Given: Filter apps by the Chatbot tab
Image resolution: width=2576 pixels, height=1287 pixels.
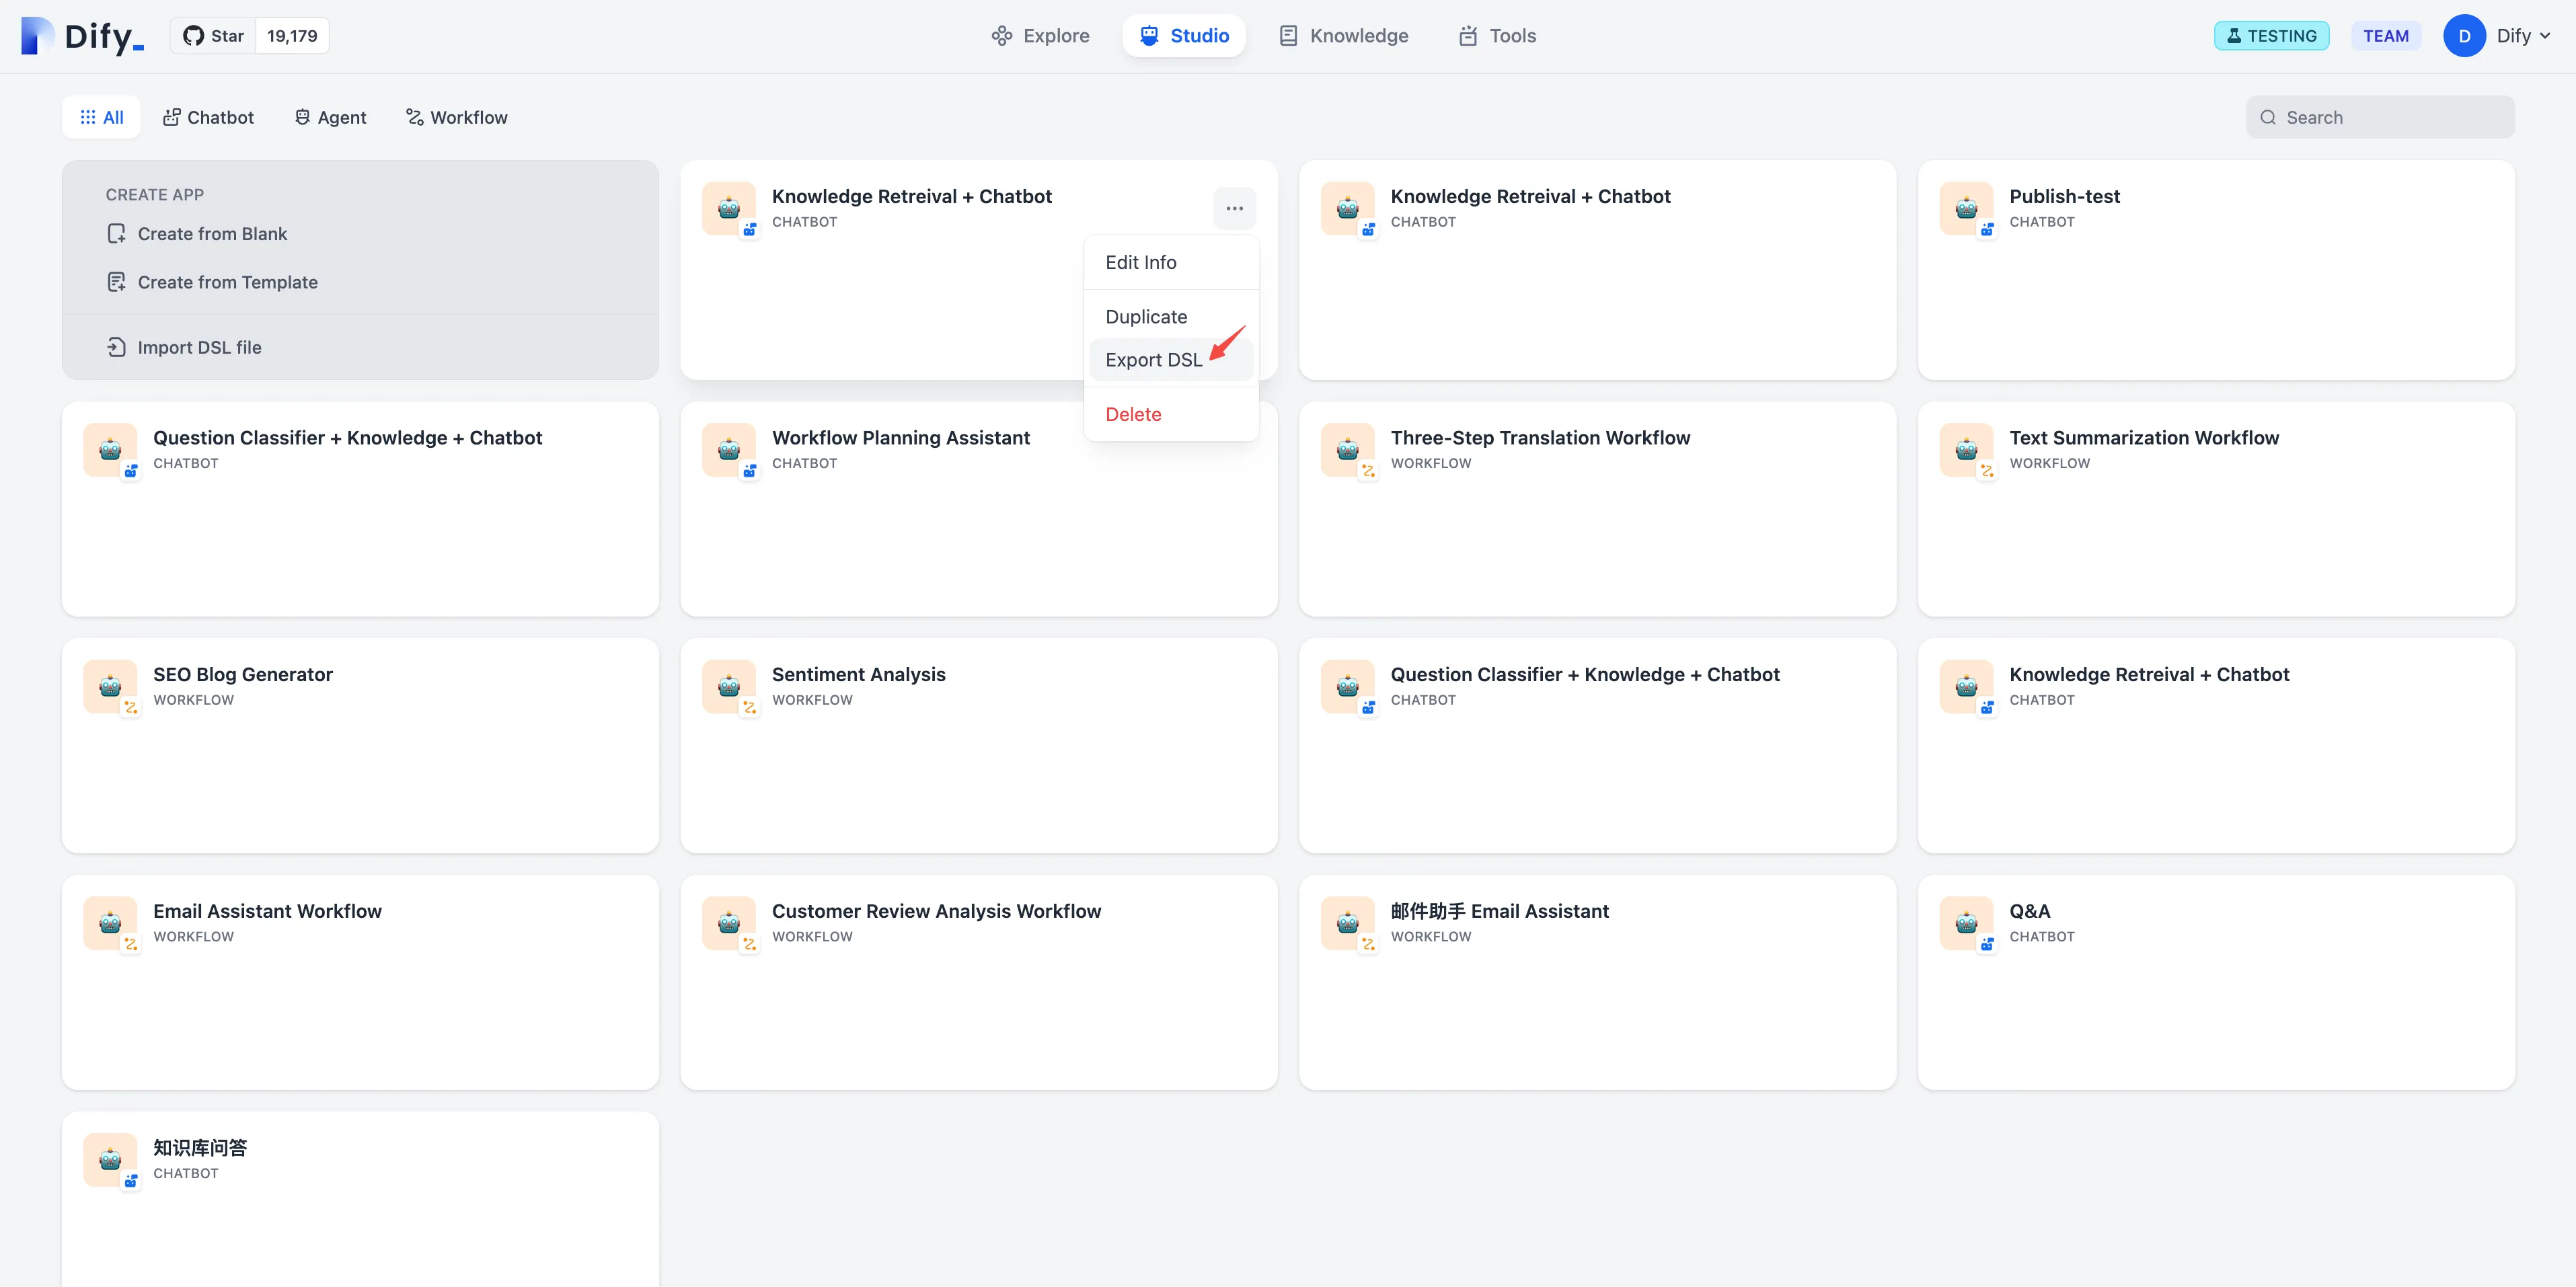Looking at the screenshot, I should pos(208,117).
